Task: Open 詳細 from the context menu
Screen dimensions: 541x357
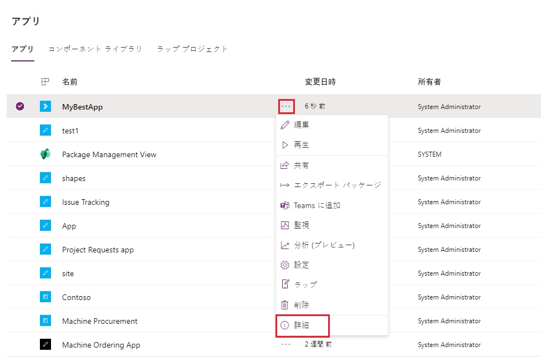Action: [x=332, y=325]
